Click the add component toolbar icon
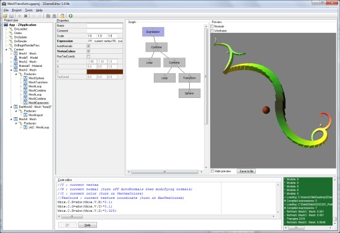 coord(19,16)
